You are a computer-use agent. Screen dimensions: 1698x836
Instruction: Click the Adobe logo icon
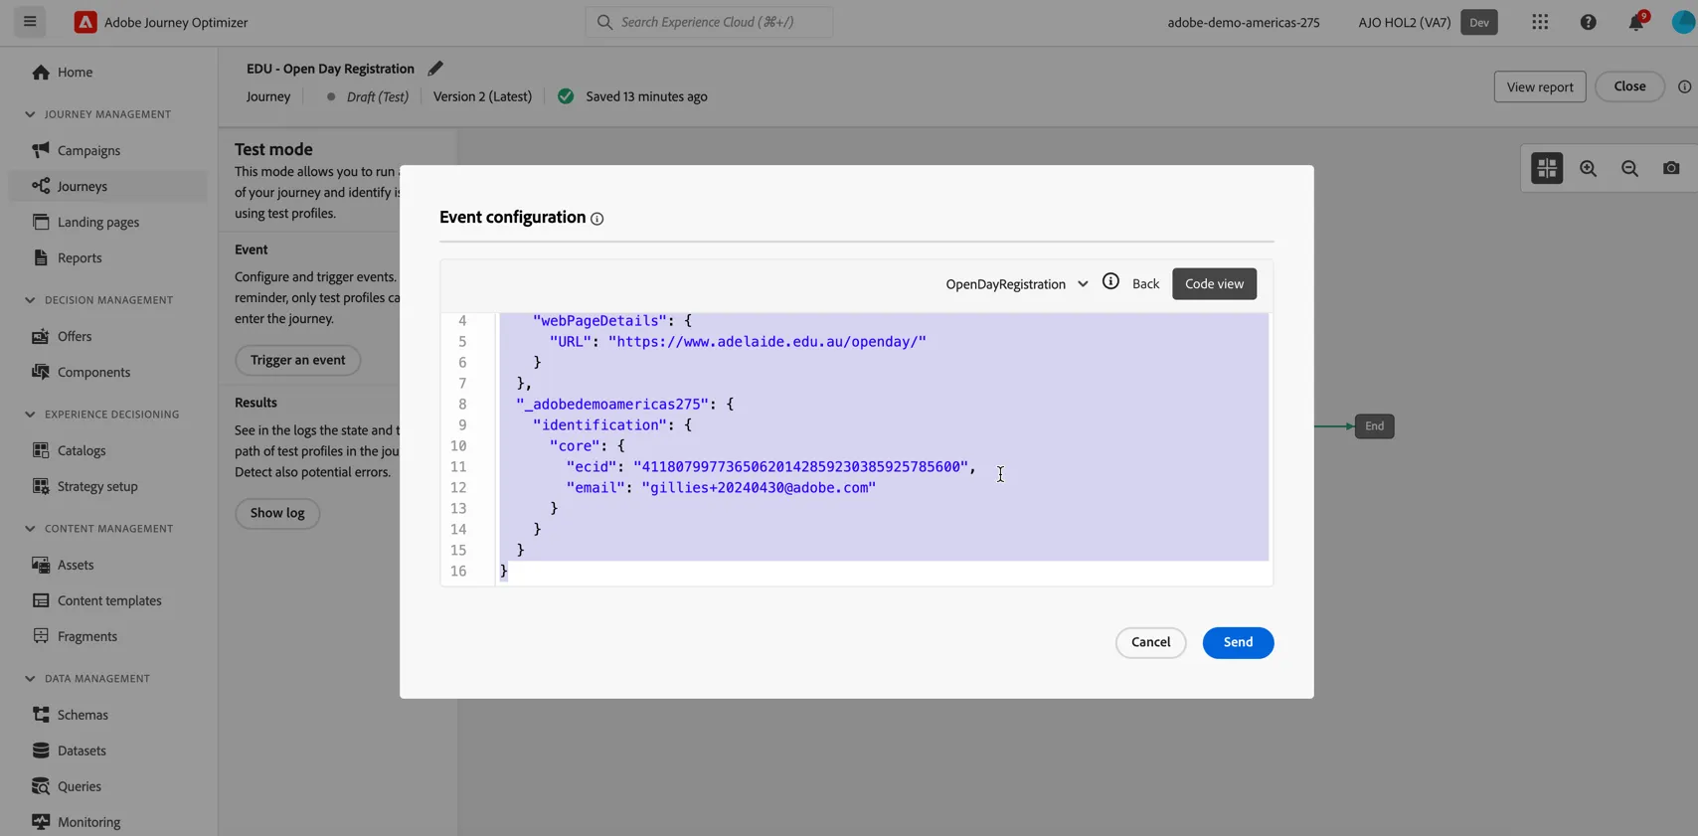point(85,22)
